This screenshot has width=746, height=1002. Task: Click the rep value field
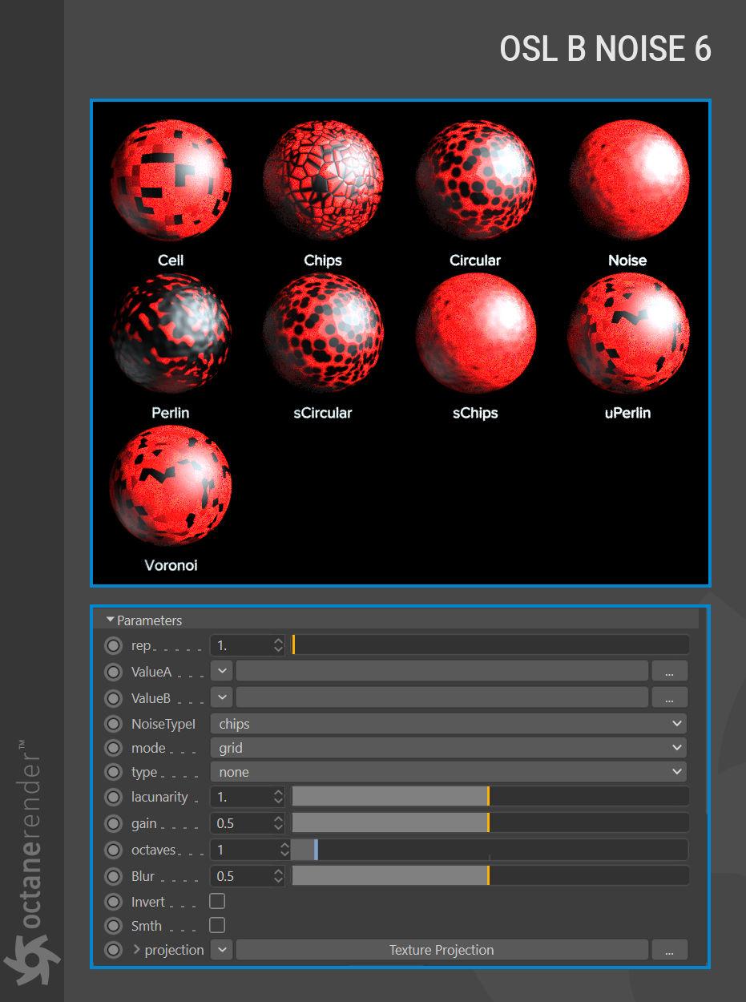[241, 644]
